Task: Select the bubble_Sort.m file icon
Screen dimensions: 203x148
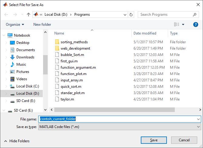Action: click(x=57, y=55)
